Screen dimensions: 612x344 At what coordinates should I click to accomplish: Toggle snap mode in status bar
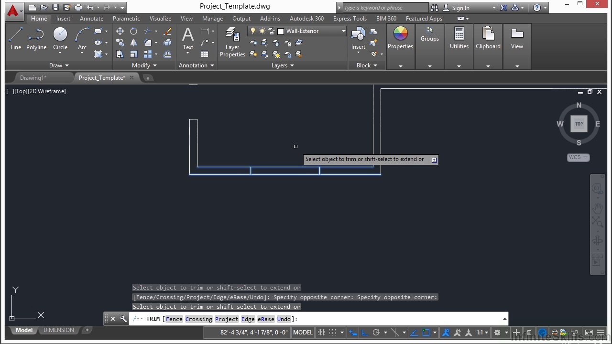click(x=333, y=333)
